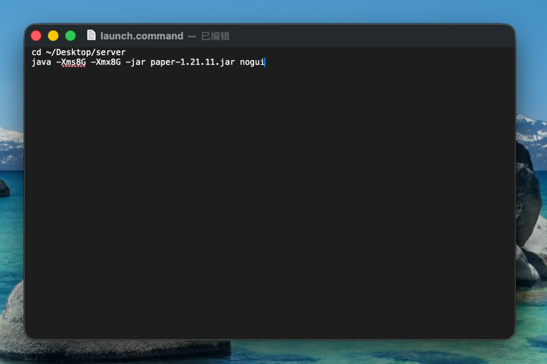Click the blinking text cursor after nogui
This screenshot has height=364, width=547.
point(265,62)
